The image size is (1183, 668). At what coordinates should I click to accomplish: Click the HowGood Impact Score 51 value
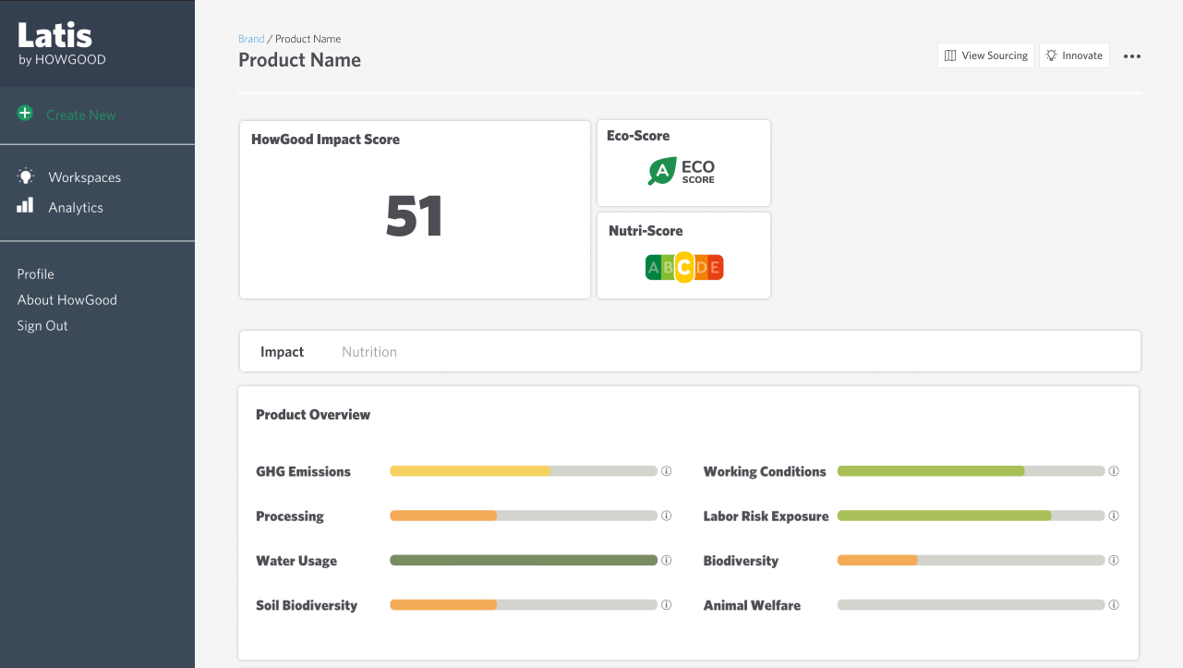coord(415,216)
